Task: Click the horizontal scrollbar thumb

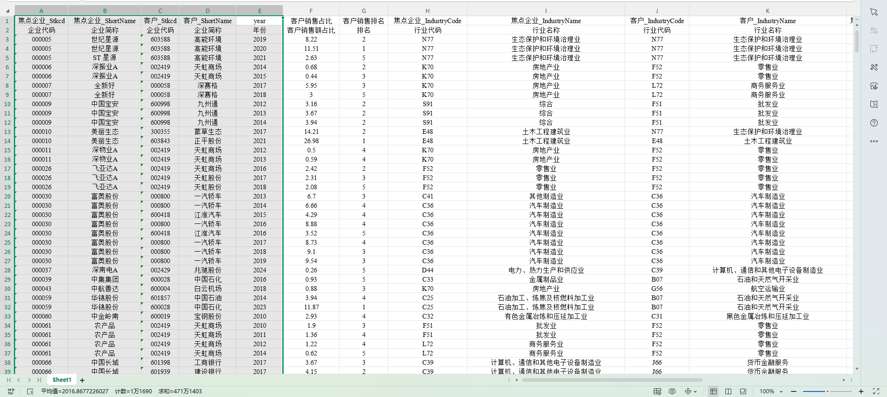Action: (612, 380)
